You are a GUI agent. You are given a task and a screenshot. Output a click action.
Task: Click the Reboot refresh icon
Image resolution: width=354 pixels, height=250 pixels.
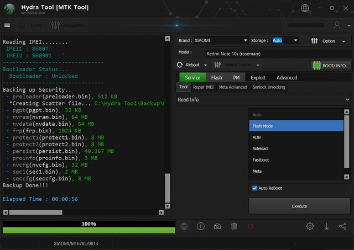[x=180, y=65]
